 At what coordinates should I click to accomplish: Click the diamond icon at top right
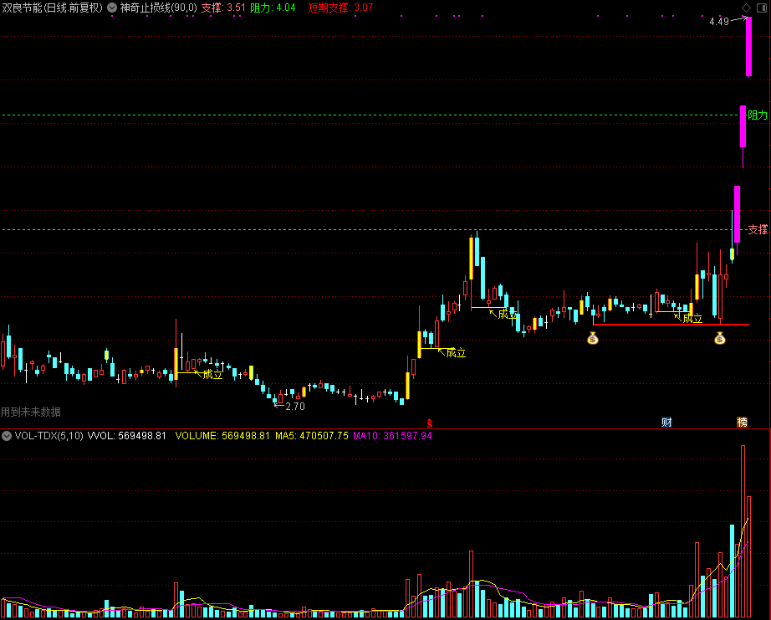(x=747, y=8)
